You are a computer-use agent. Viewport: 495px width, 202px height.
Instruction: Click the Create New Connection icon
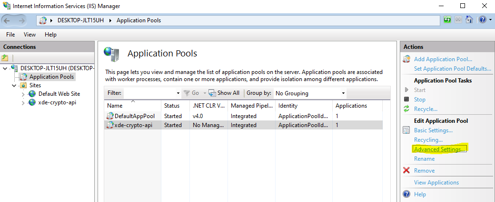pos(5,58)
